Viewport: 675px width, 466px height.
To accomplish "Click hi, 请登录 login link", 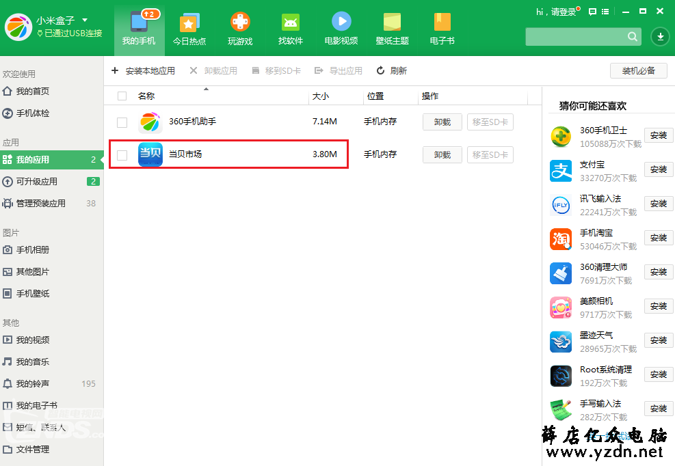I will click(556, 12).
